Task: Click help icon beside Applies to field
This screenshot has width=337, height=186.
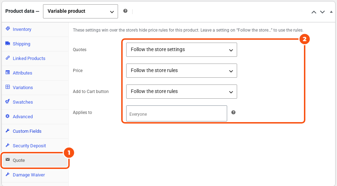Action: point(234,113)
